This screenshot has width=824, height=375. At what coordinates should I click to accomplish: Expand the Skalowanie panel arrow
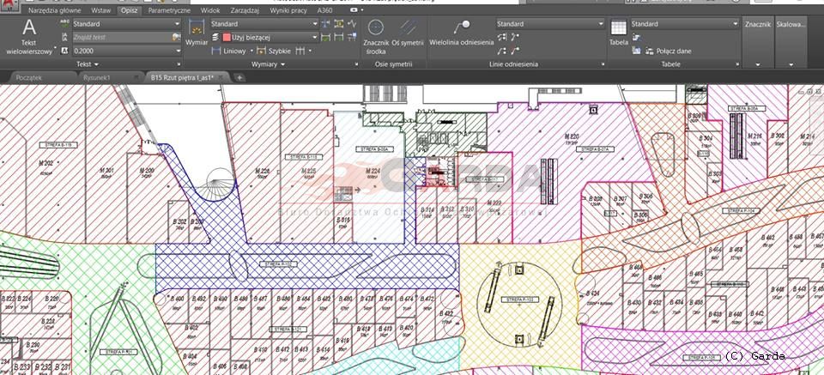click(791, 64)
